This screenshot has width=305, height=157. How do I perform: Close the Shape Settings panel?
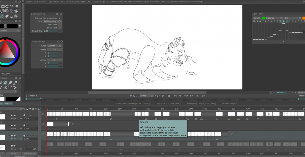coord(62,42)
